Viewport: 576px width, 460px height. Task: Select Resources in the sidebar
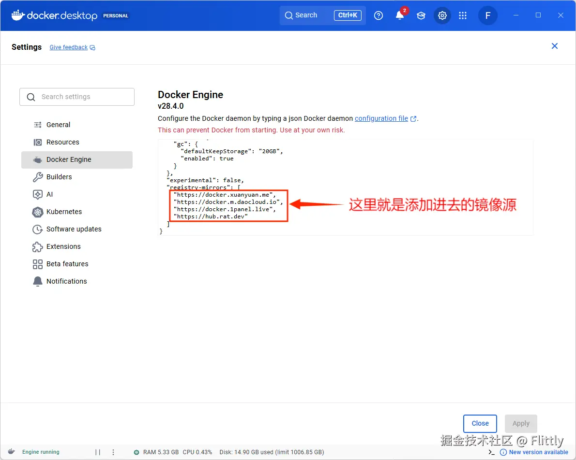click(63, 142)
